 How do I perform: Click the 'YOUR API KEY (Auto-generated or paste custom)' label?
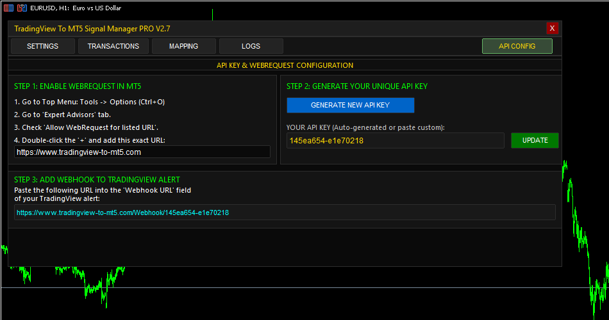(365, 127)
